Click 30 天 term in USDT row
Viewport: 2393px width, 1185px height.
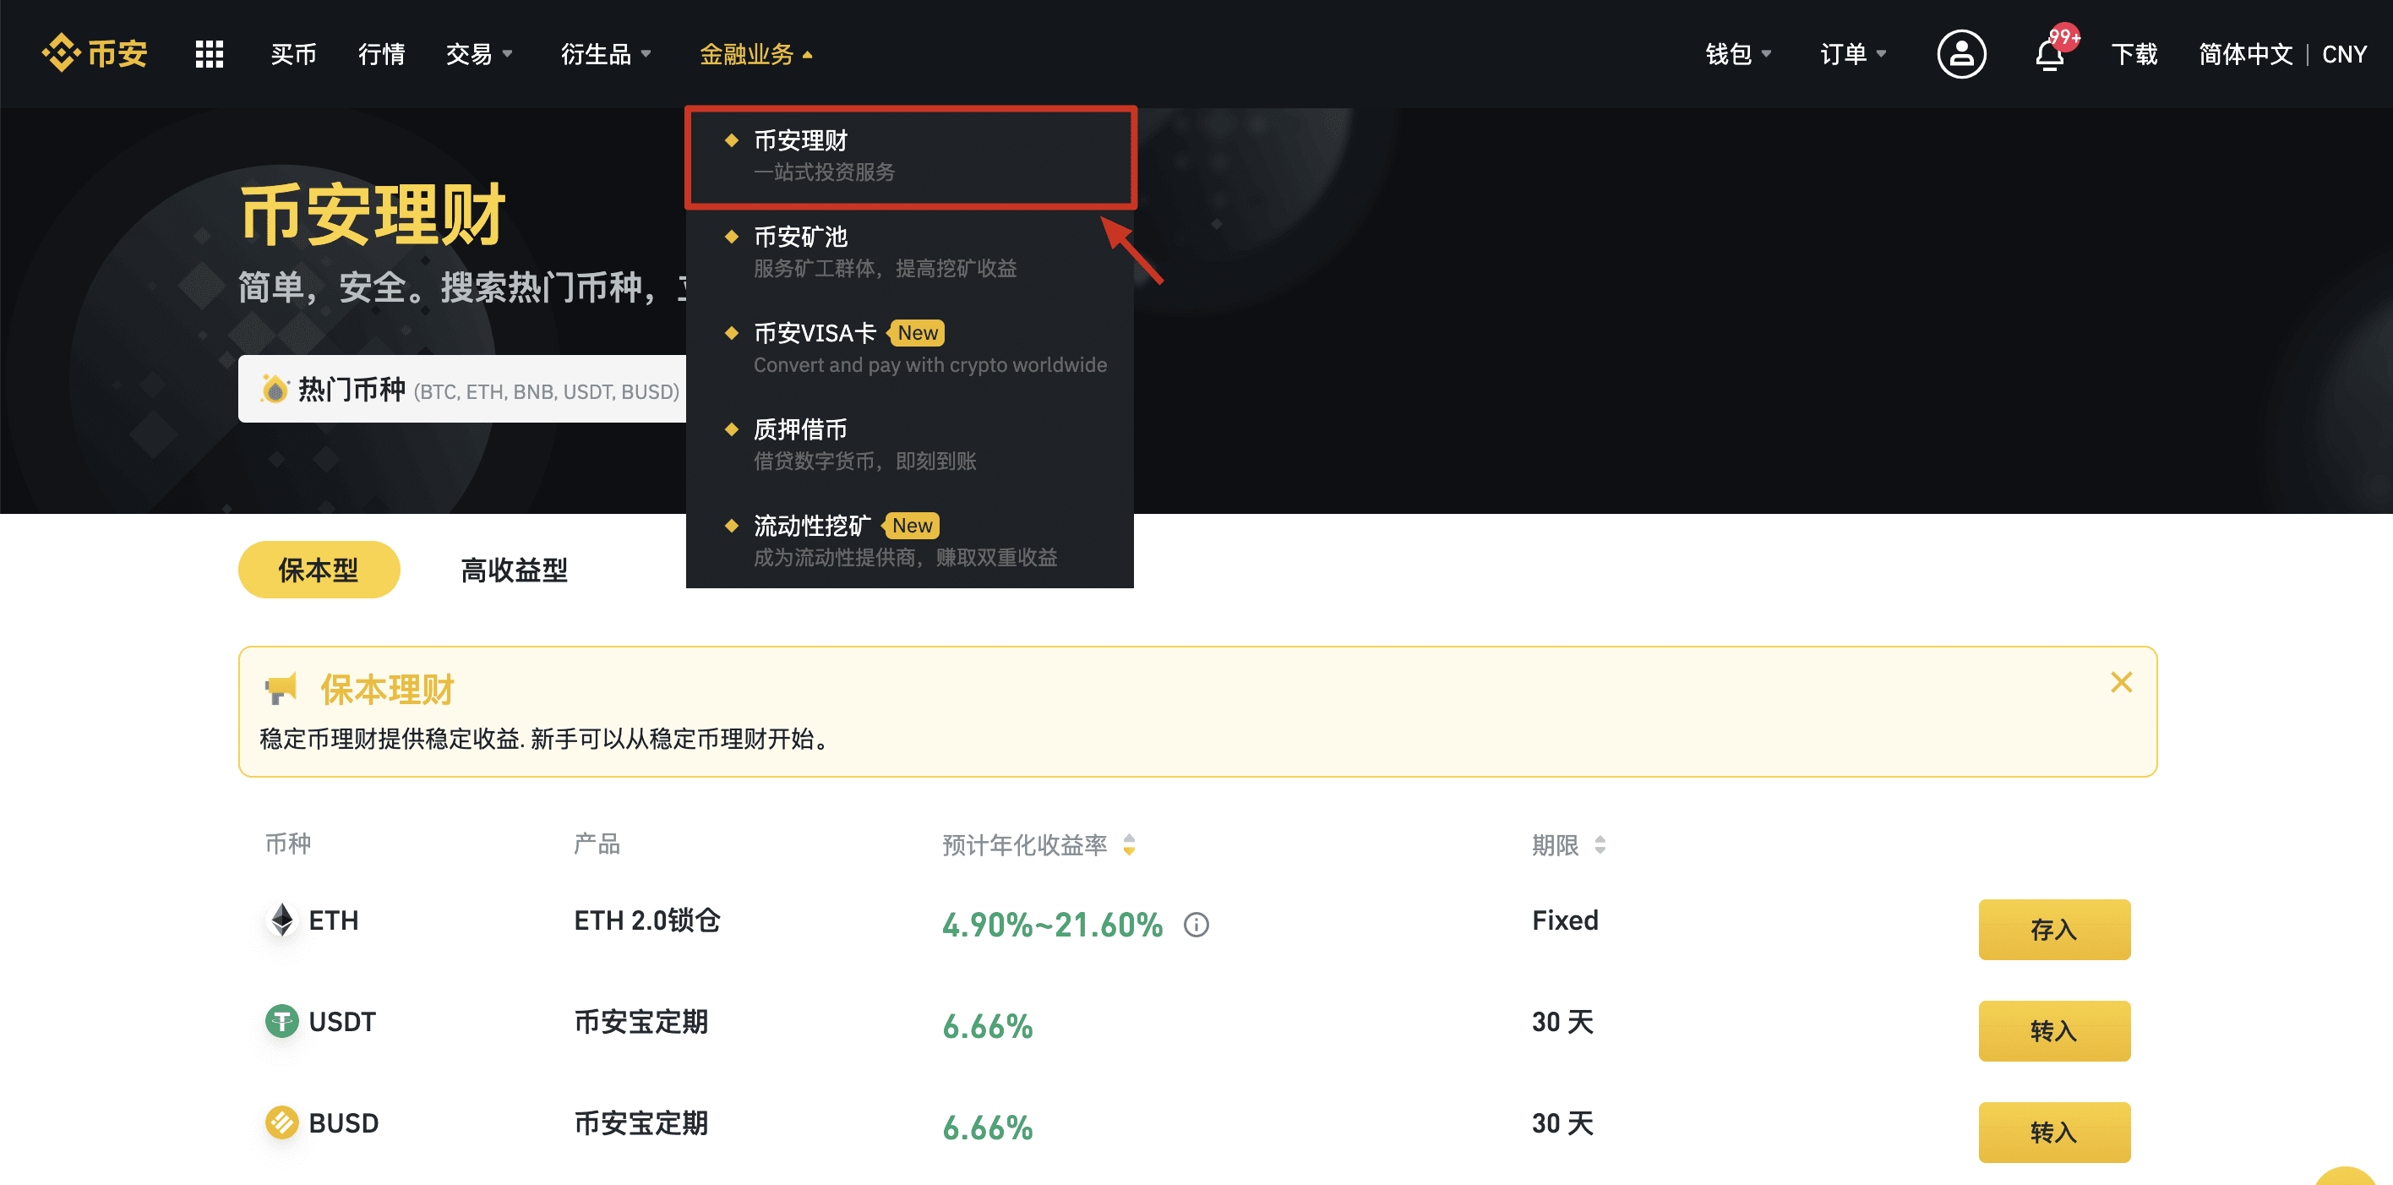tap(1562, 1021)
